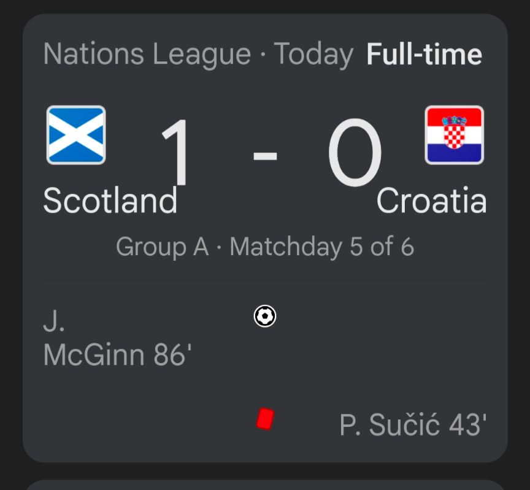Viewport: 530px width, 490px height.
Task: Click the Group A text
Action: (162, 247)
